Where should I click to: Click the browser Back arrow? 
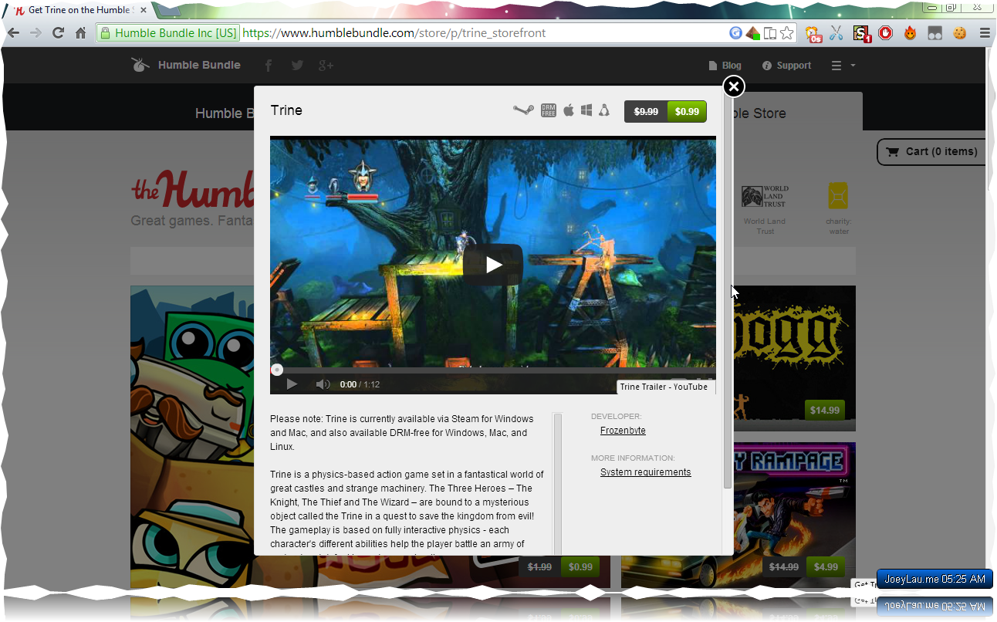(13, 33)
